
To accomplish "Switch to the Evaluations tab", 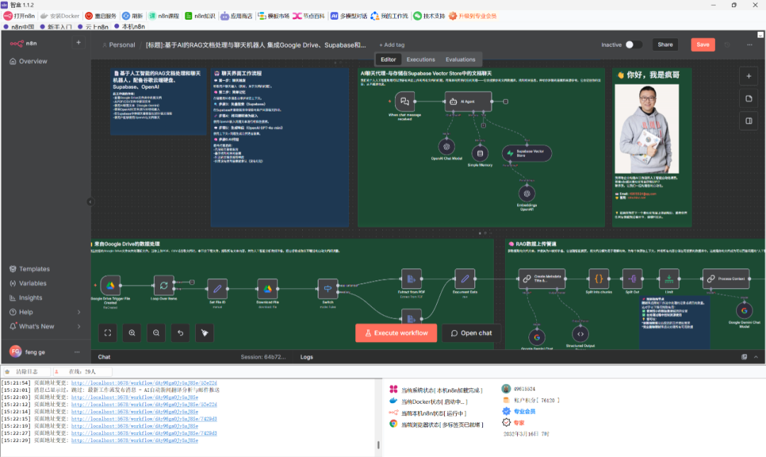I will [460, 60].
